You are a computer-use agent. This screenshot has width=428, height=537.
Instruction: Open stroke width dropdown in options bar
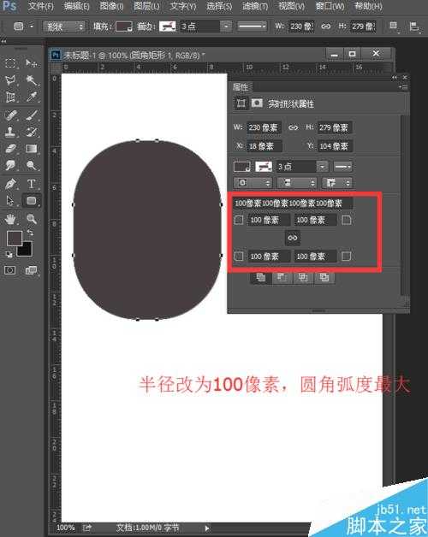[x=226, y=26]
